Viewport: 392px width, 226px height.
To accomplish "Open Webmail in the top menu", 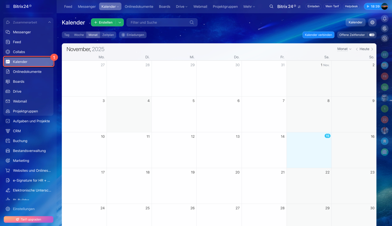I will tap(200, 6).
